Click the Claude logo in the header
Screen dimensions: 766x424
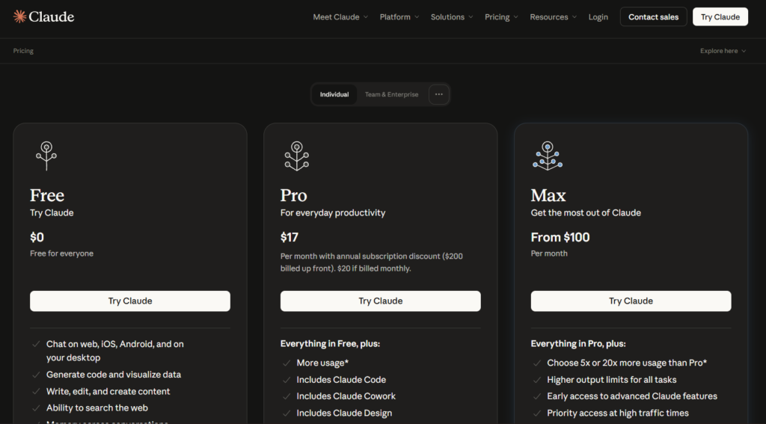pyautogui.click(x=43, y=16)
